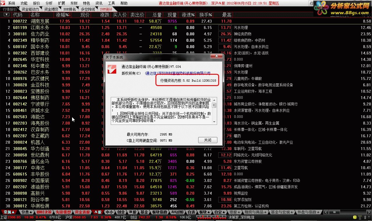Sort by the 涨幅% column header
This screenshot has width=372, height=221.
click(x=63, y=15)
